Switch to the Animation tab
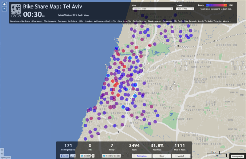 tap(142, 156)
